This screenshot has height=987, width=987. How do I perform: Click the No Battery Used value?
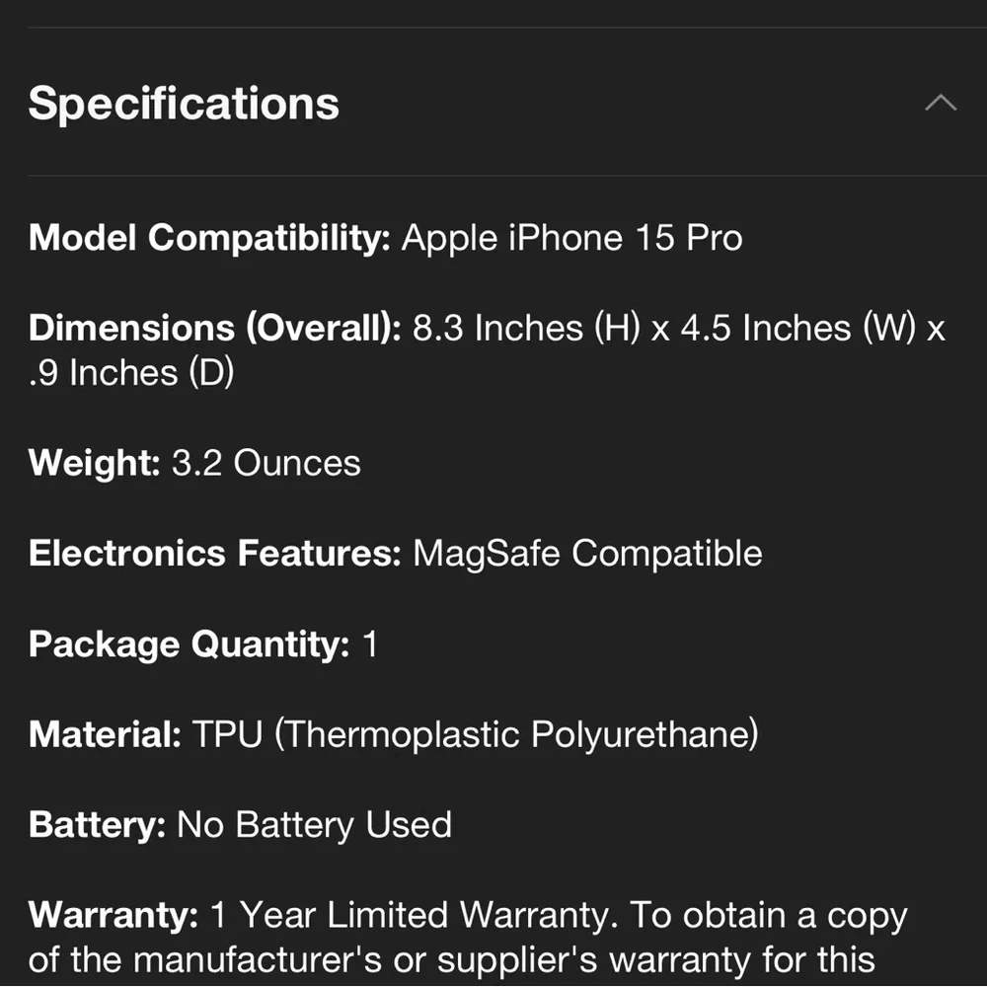tap(315, 824)
